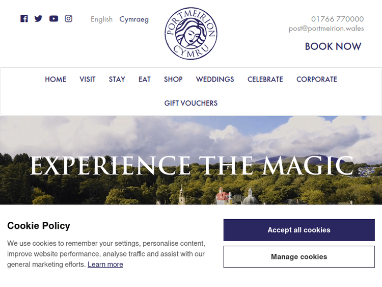Open the EAT navigation menu
This screenshot has height=287, width=382.
(x=145, y=79)
